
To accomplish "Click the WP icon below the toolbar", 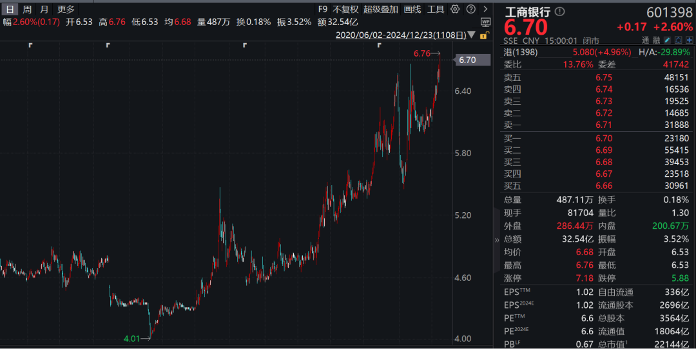I will 485,22.
